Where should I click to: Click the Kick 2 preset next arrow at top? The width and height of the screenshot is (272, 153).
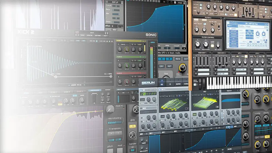coord(108,33)
